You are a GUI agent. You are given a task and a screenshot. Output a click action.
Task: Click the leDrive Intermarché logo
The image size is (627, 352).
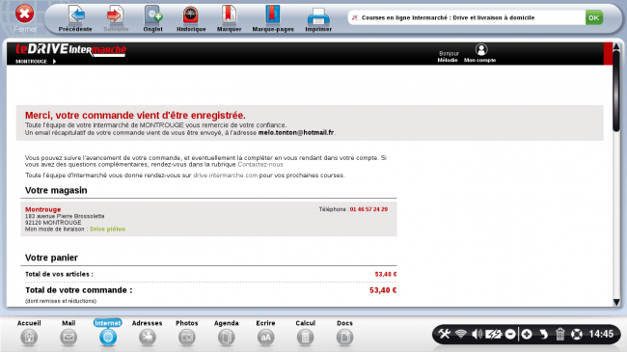coord(70,49)
